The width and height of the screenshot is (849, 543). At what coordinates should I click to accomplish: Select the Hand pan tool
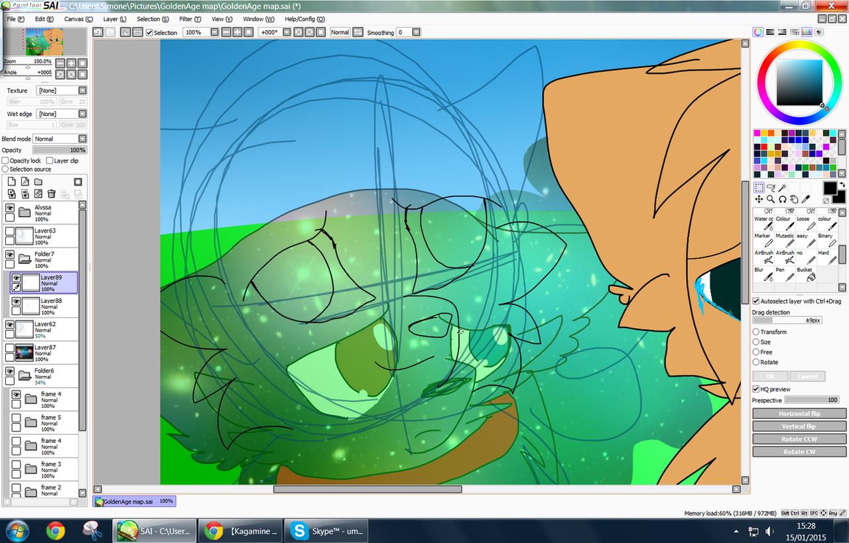point(794,199)
